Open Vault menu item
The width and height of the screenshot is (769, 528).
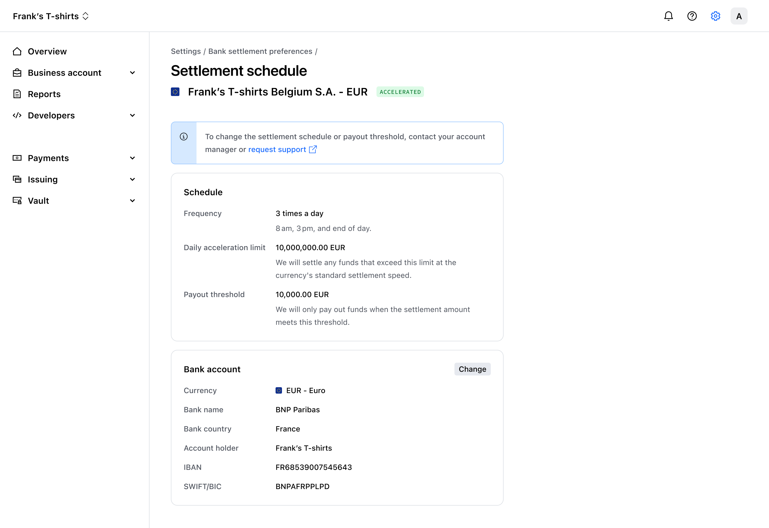[x=74, y=201]
